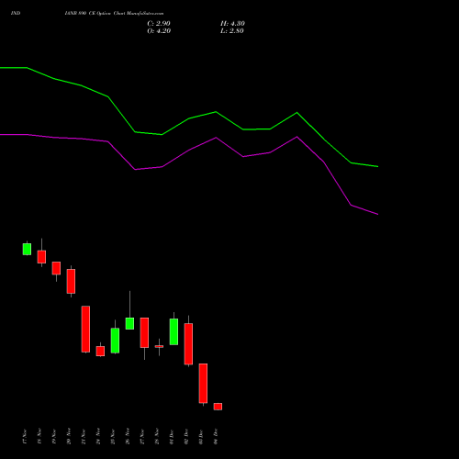
Task: Click the red candle for 02 Dec
Action: click(x=188, y=344)
